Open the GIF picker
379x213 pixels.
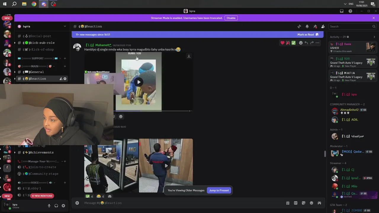coord(296,203)
